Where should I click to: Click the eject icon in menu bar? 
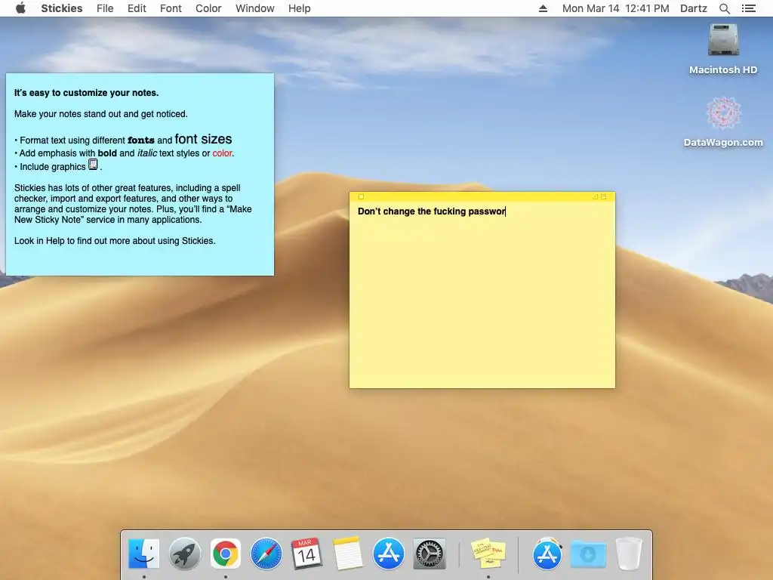coord(543,8)
